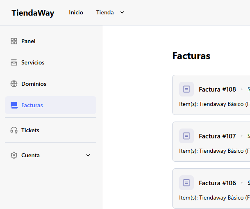The height and width of the screenshot is (209, 250).
Task: Navigate to Servicios text label in sidebar
Action: click(x=33, y=62)
